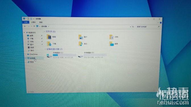The image size is (191, 107).
Task: Open the Downloads folder in main pane
Action: 49,44
